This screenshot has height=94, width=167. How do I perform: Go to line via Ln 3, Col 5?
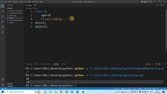pos(116,89)
